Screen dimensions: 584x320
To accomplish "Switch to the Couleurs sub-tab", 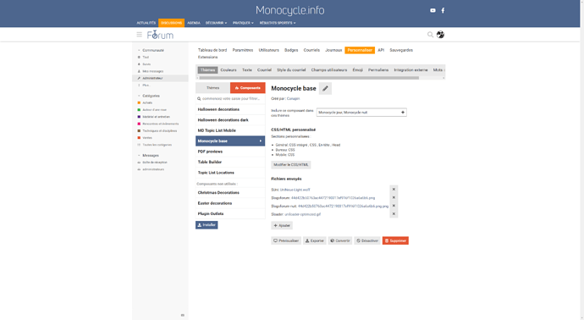I will click(x=229, y=70).
